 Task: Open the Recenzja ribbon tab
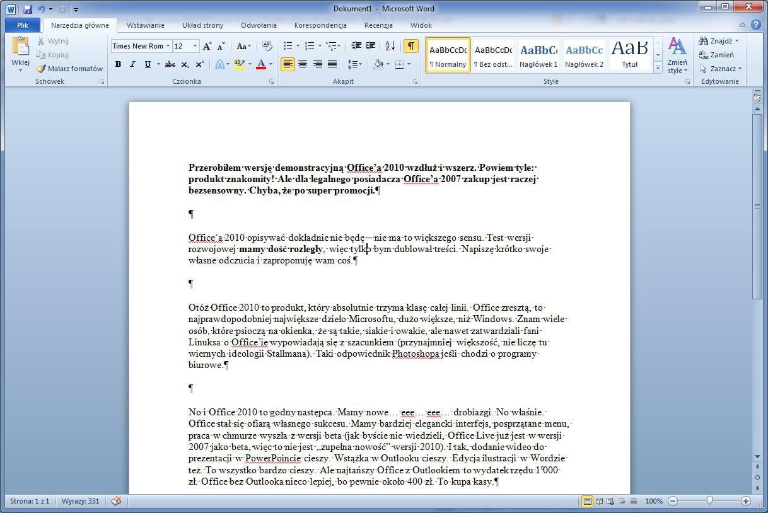click(378, 25)
